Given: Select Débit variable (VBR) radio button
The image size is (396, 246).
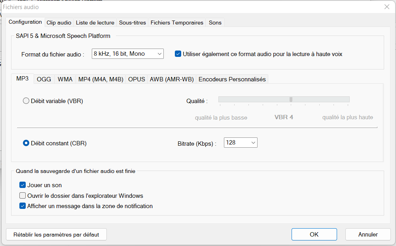Looking at the screenshot, I should [x=26, y=101].
